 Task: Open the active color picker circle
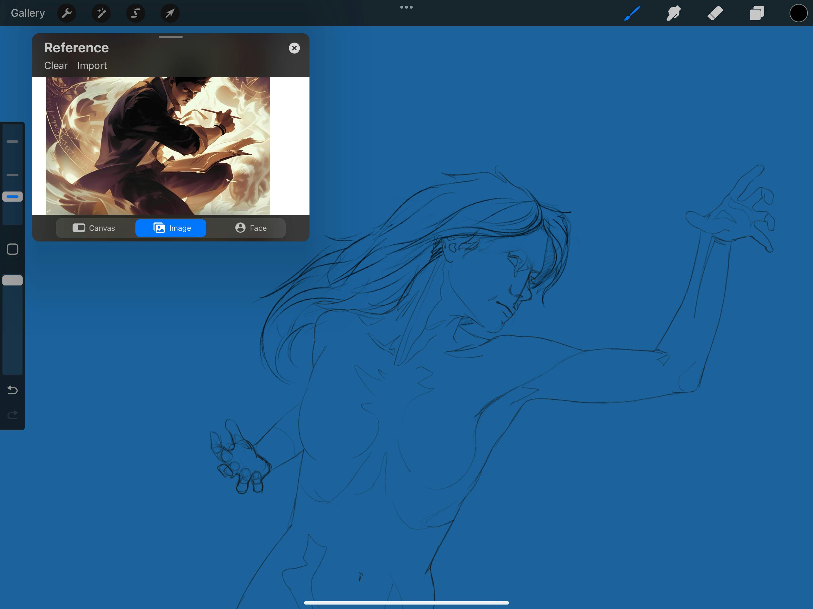[x=798, y=13]
